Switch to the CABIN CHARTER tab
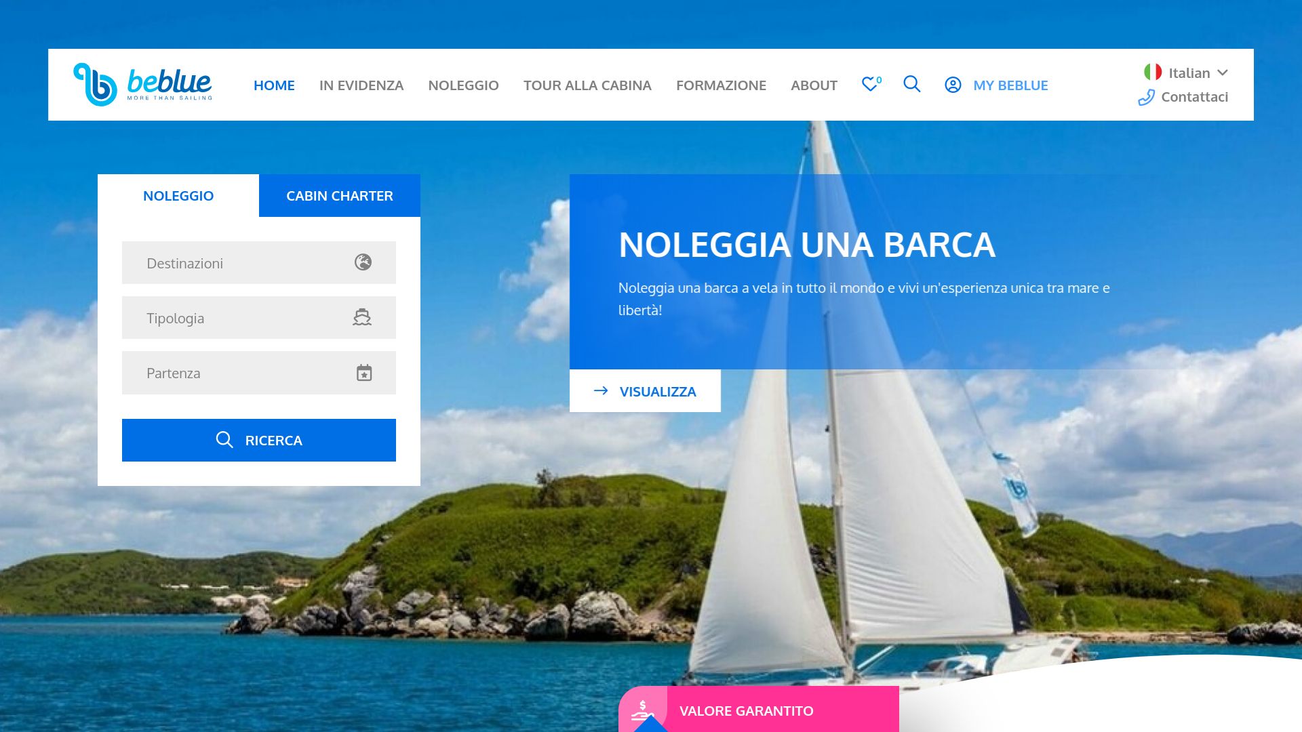This screenshot has height=732, width=1302. [340, 196]
